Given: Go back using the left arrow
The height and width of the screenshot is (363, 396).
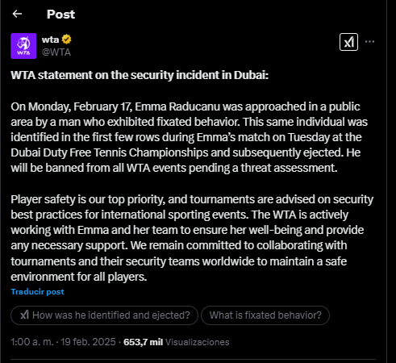Looking at the screenshot, I should click(x=17, y=14).
